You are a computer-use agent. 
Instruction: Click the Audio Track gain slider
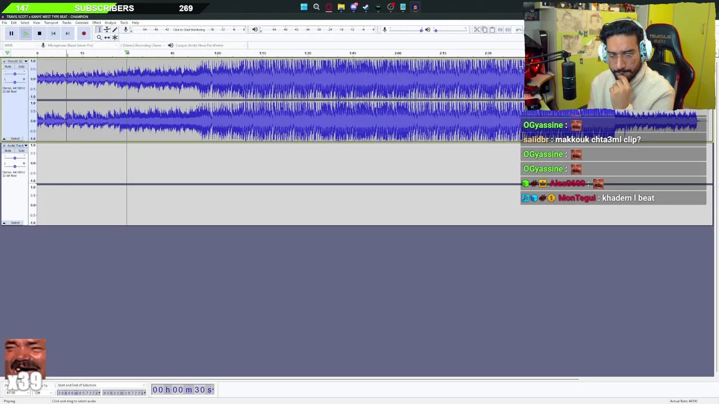[15, 158]
